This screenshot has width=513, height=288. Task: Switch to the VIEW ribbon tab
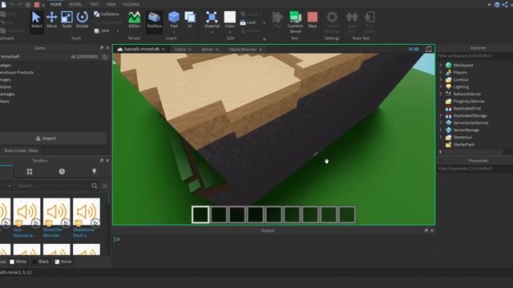[x=111, y=4]
